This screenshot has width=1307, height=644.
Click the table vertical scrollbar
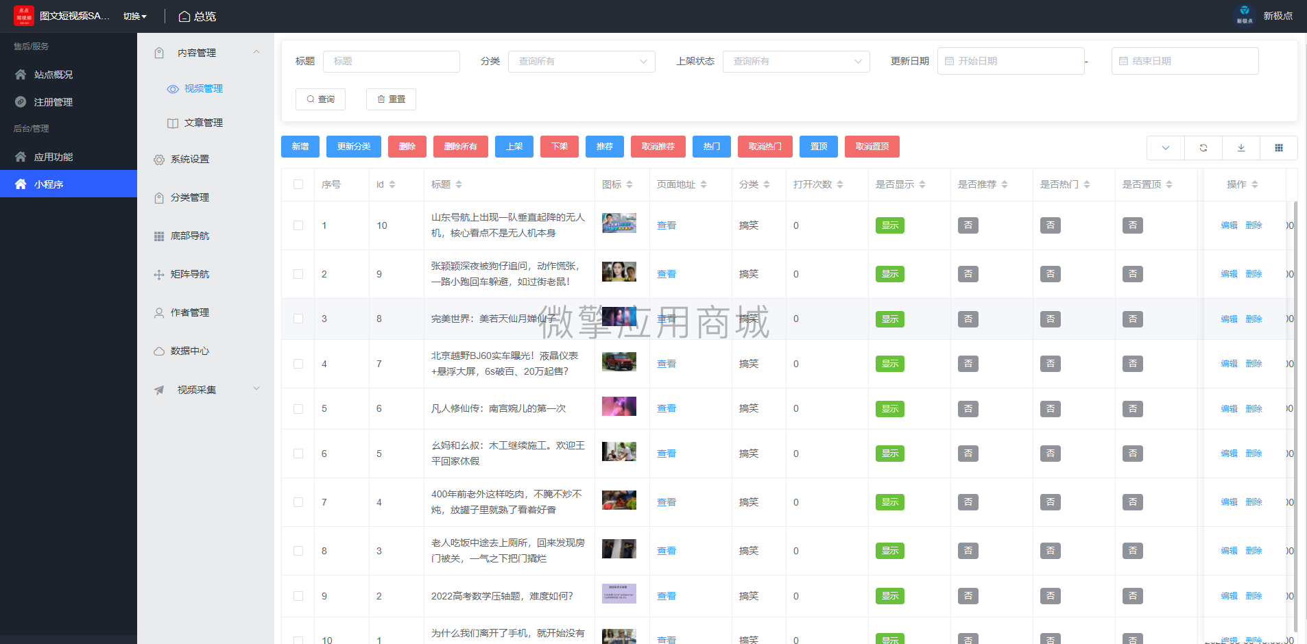[x=1295, y=417]
